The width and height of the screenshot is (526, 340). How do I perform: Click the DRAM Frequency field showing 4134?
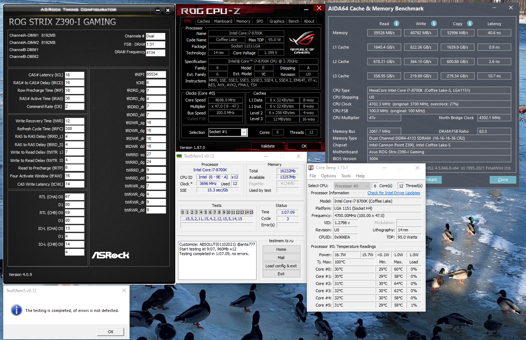(x=155, y=53)
